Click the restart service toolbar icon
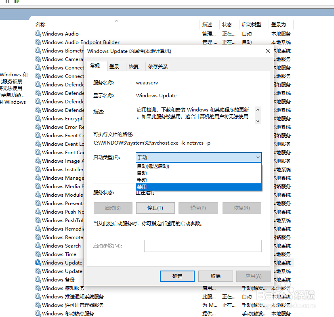Viewport: 334px width, 317px height. point(17,2)
